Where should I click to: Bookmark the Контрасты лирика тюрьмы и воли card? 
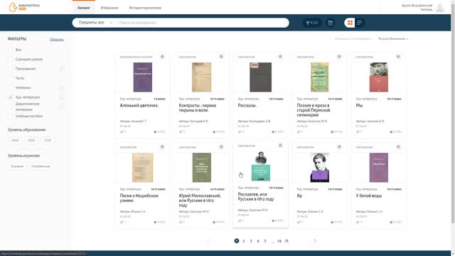[x=221, y=57]
